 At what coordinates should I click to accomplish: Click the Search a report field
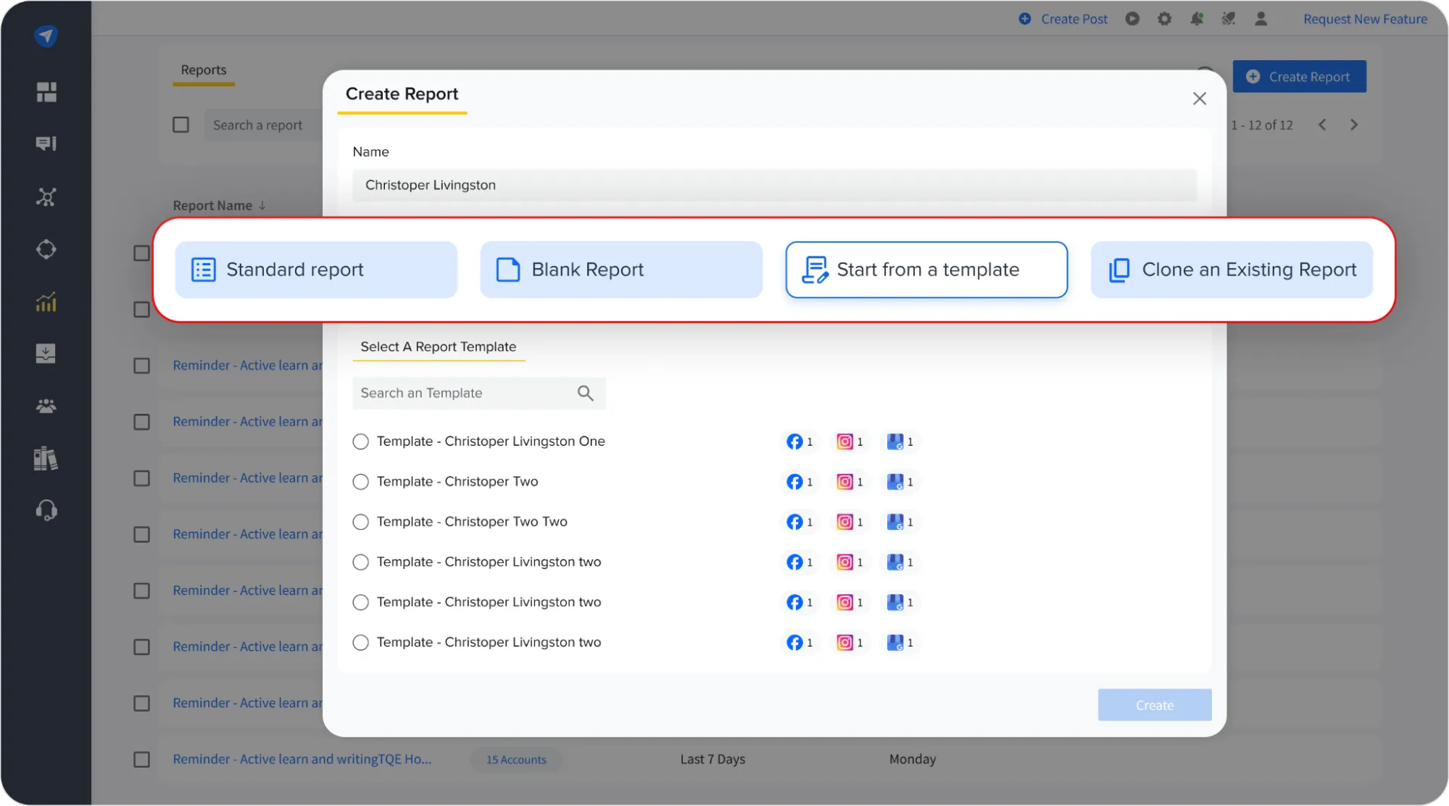tap(263, 125)
